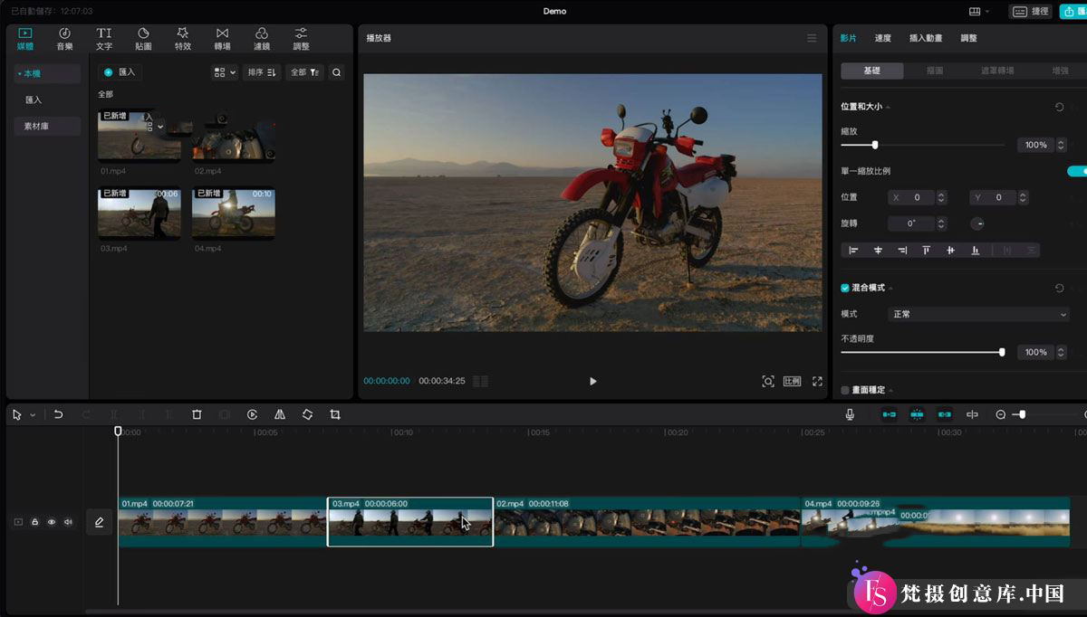The image size is (1087, 617).
Task: Click the reverse playback icon in toolbar
Action: [253, 414]
